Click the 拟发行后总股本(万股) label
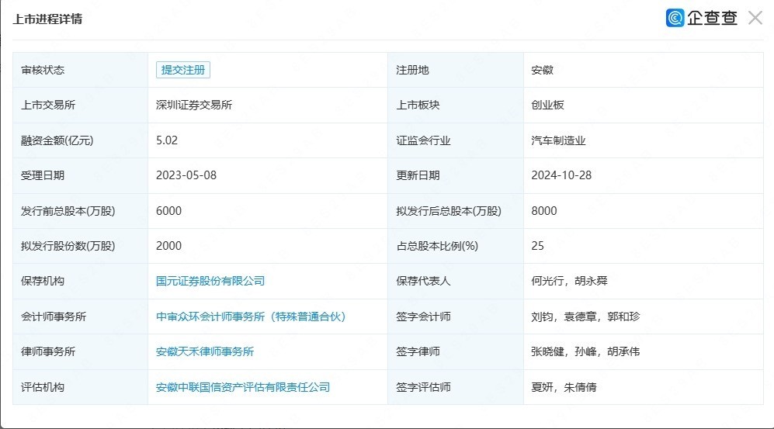 448,211
